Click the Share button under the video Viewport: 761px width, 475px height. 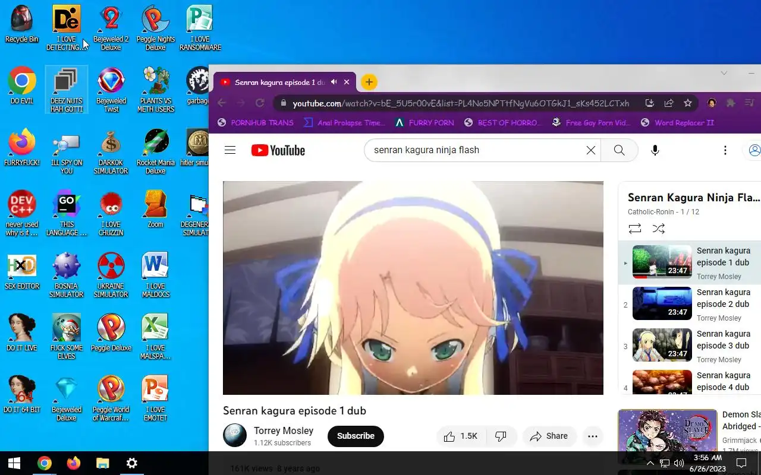(549, 436)
